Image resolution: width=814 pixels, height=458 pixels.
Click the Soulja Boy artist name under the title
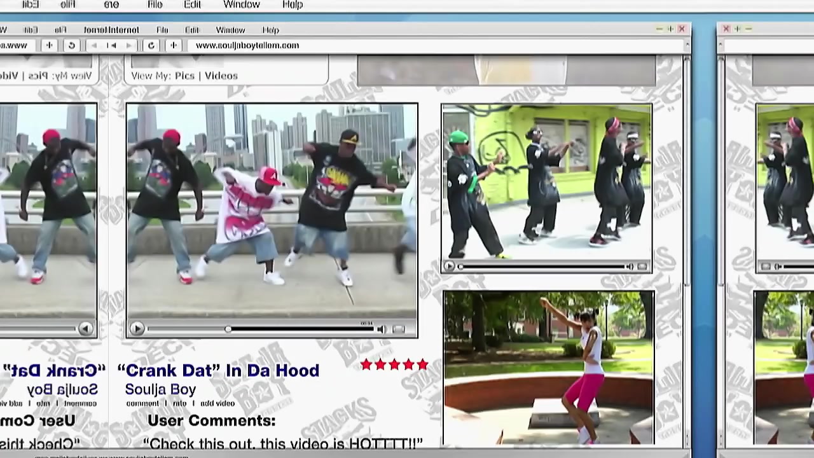(x=160, y=389)
